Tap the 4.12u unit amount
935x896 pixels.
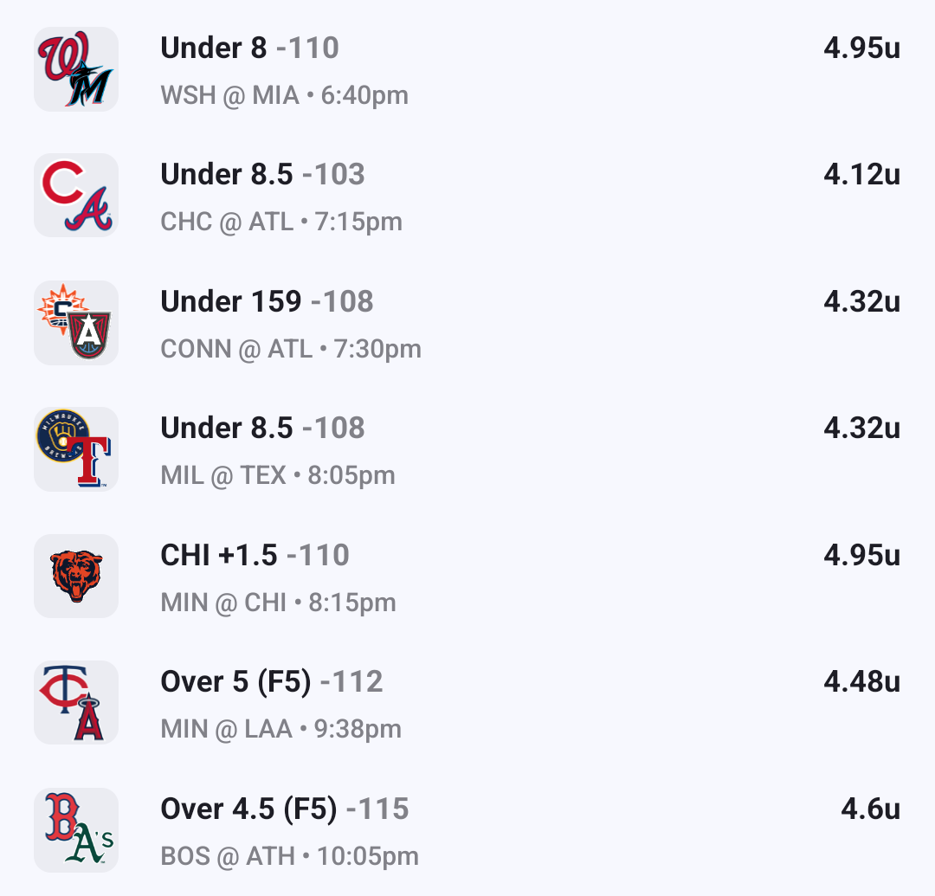click(861, 175)
